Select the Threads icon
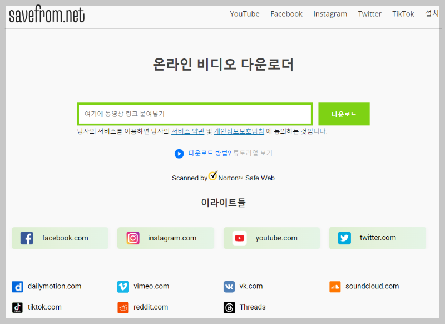This screenshot has height=324, width=445. [x=229, y=307]
